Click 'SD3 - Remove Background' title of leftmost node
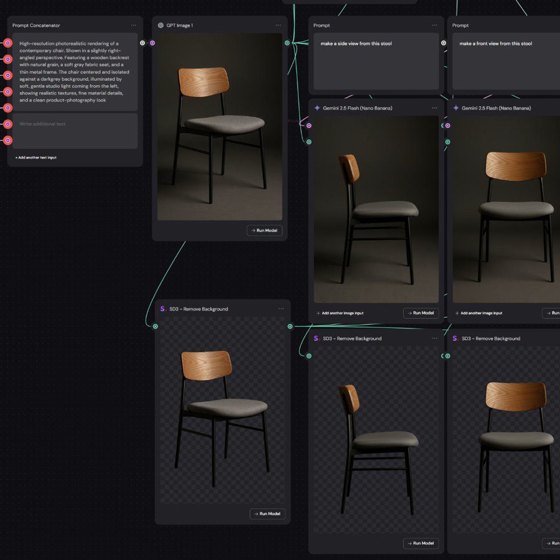The width and height of the screenshot is (560, 560). point(198,309)
